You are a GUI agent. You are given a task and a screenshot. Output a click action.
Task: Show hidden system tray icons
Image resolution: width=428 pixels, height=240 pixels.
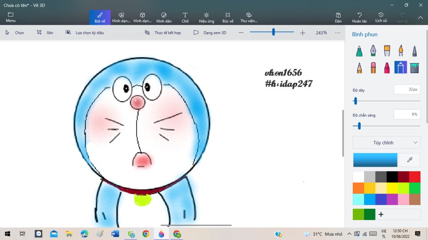[349, 234]
